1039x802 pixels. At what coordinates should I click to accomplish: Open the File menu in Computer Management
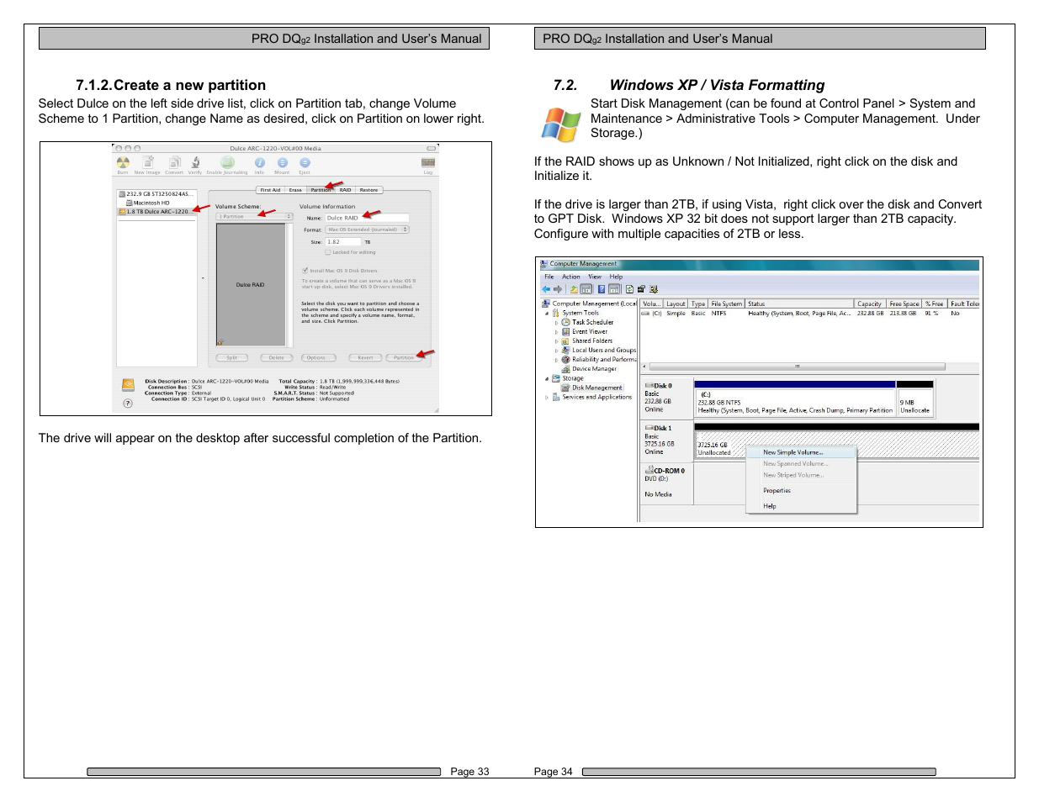(549, 277)
